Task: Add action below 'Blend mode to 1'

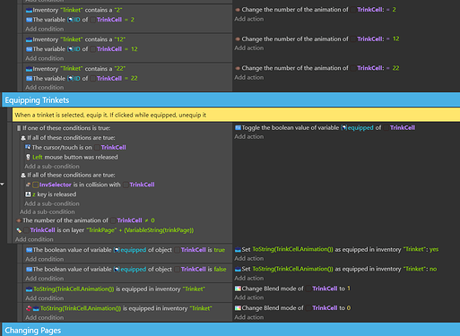Action: pyautogui.click(x=249, y=297)
